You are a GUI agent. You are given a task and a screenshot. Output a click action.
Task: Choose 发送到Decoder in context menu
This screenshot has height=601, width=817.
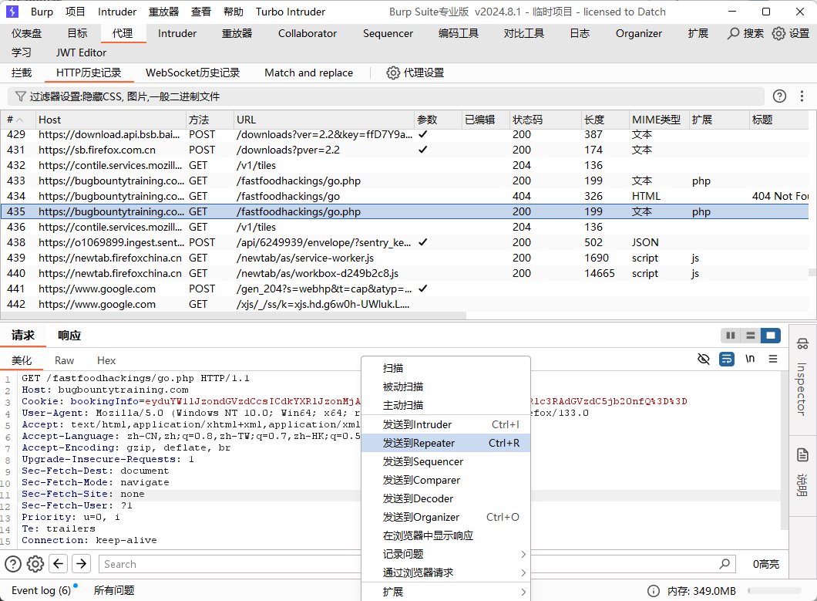pyautogui.click(x=446, y=498)
